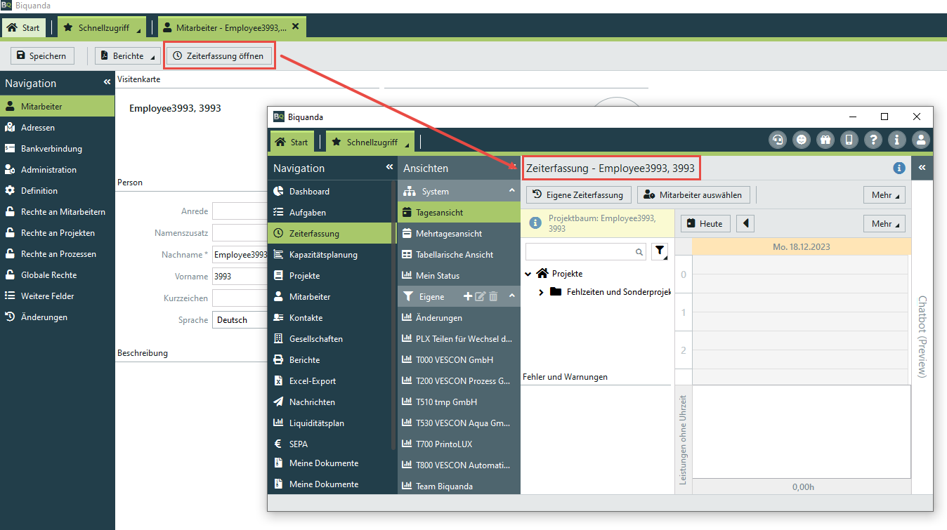The image size is (947, 530).
Task: Delete own view with trash icon
Action: pos(493,297)
